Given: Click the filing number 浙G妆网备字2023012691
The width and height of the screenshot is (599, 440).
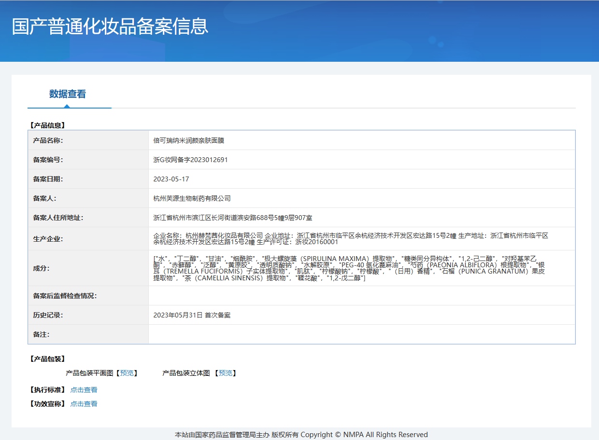Looking at the screenshot, I should tap(190, 160).
